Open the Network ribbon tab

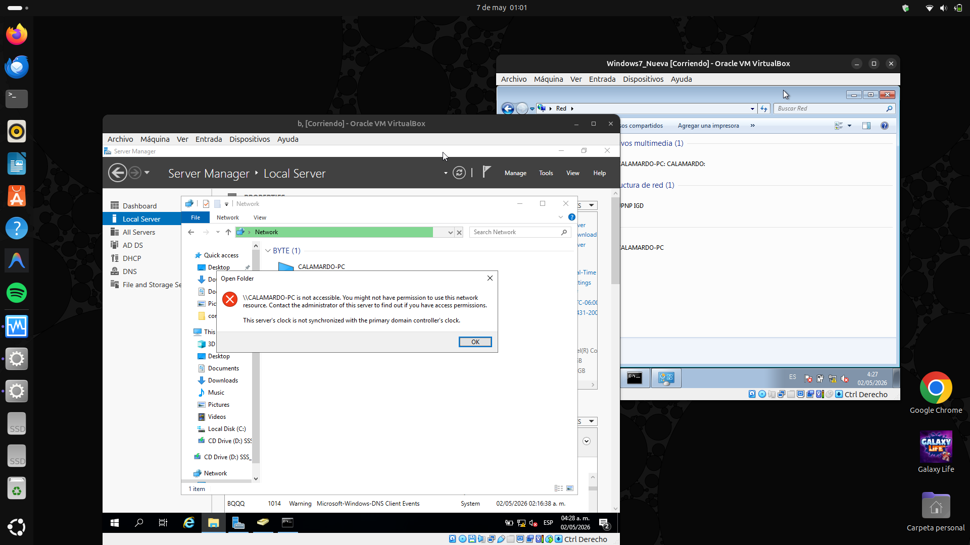point(228,217)
